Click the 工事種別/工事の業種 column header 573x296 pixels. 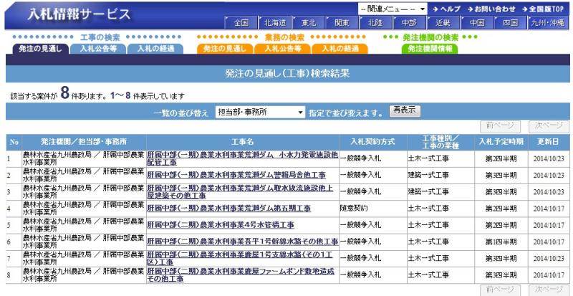(x=440, y=142)
